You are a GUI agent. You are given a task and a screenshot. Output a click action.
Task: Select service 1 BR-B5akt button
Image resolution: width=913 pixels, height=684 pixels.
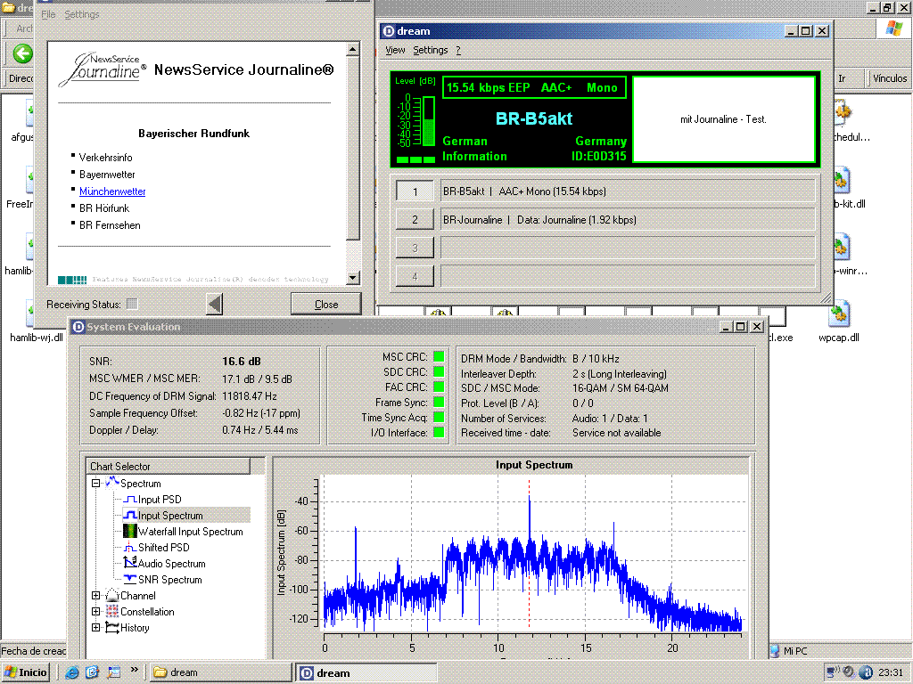415,191
